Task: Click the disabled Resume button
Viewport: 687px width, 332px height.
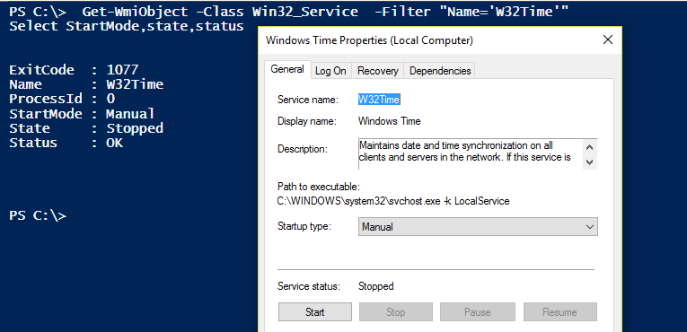Action: (559, 312)
